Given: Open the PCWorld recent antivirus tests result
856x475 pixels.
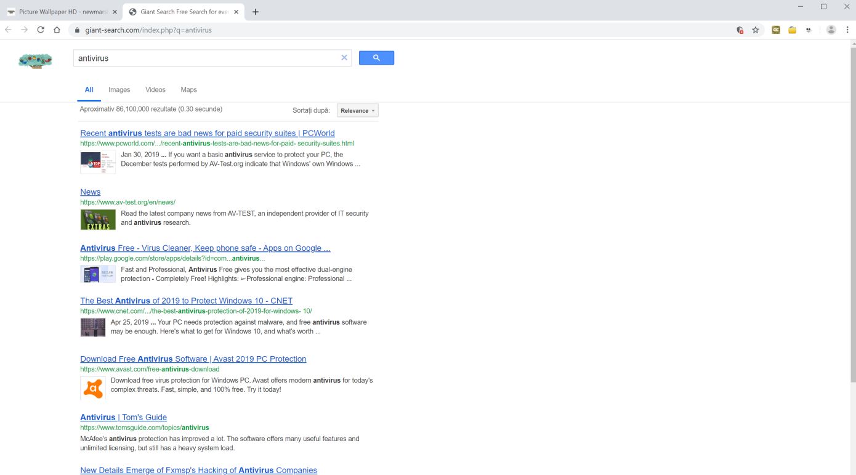Looking at the screenshot, I should click(208, 133).
